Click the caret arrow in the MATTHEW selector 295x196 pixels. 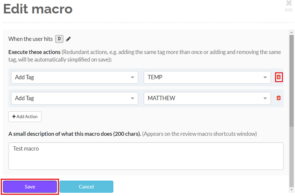click(265, 99)
